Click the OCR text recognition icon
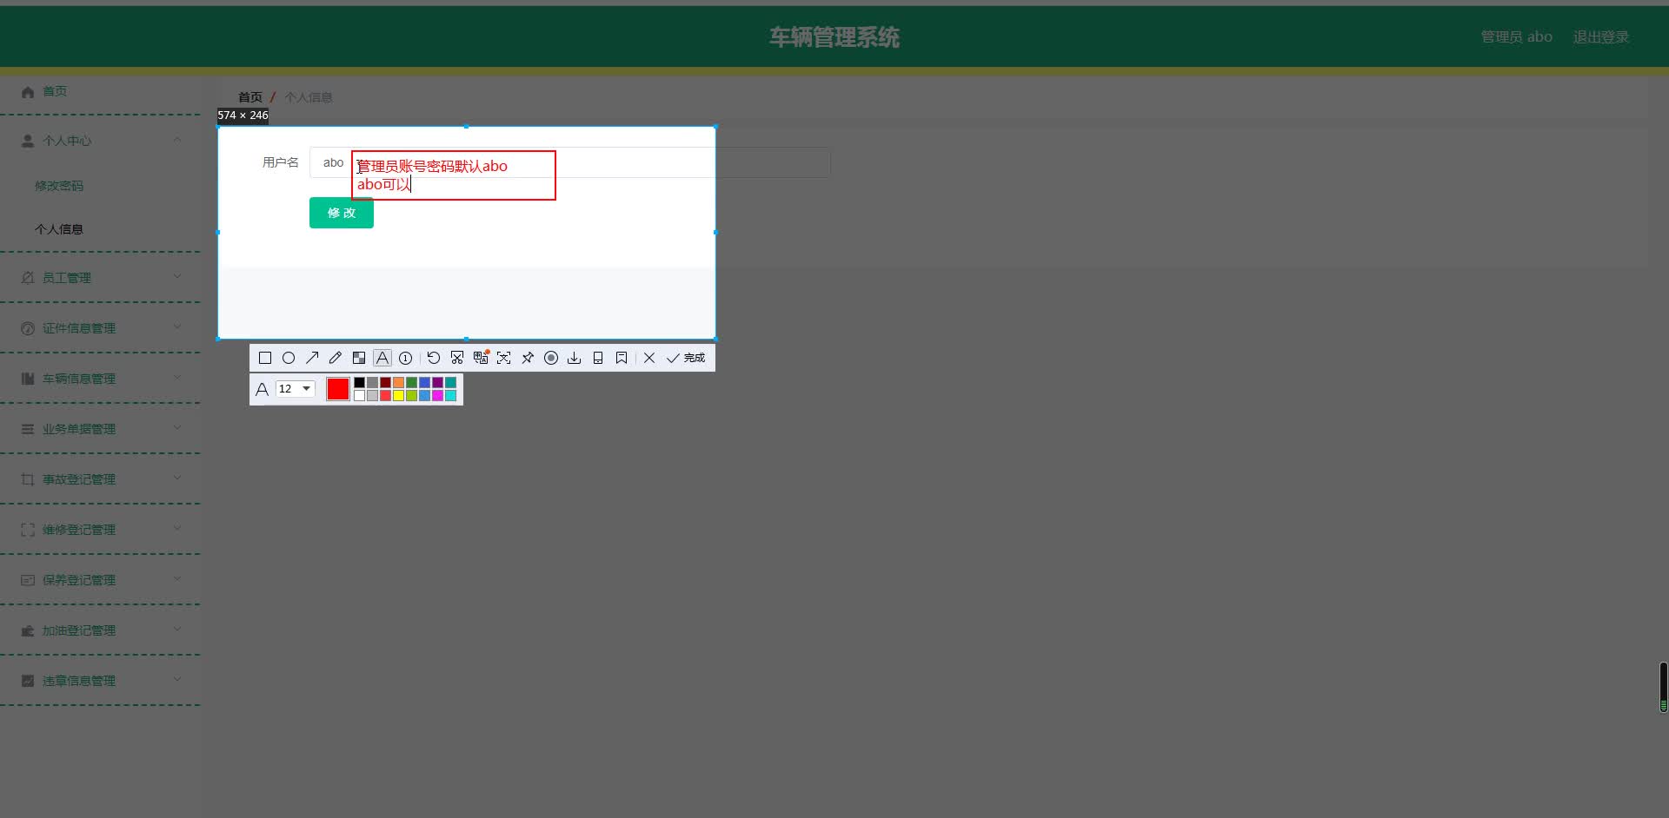This screenshot has width=1669, height=818. pyautogui.click(x=504, y=358)
